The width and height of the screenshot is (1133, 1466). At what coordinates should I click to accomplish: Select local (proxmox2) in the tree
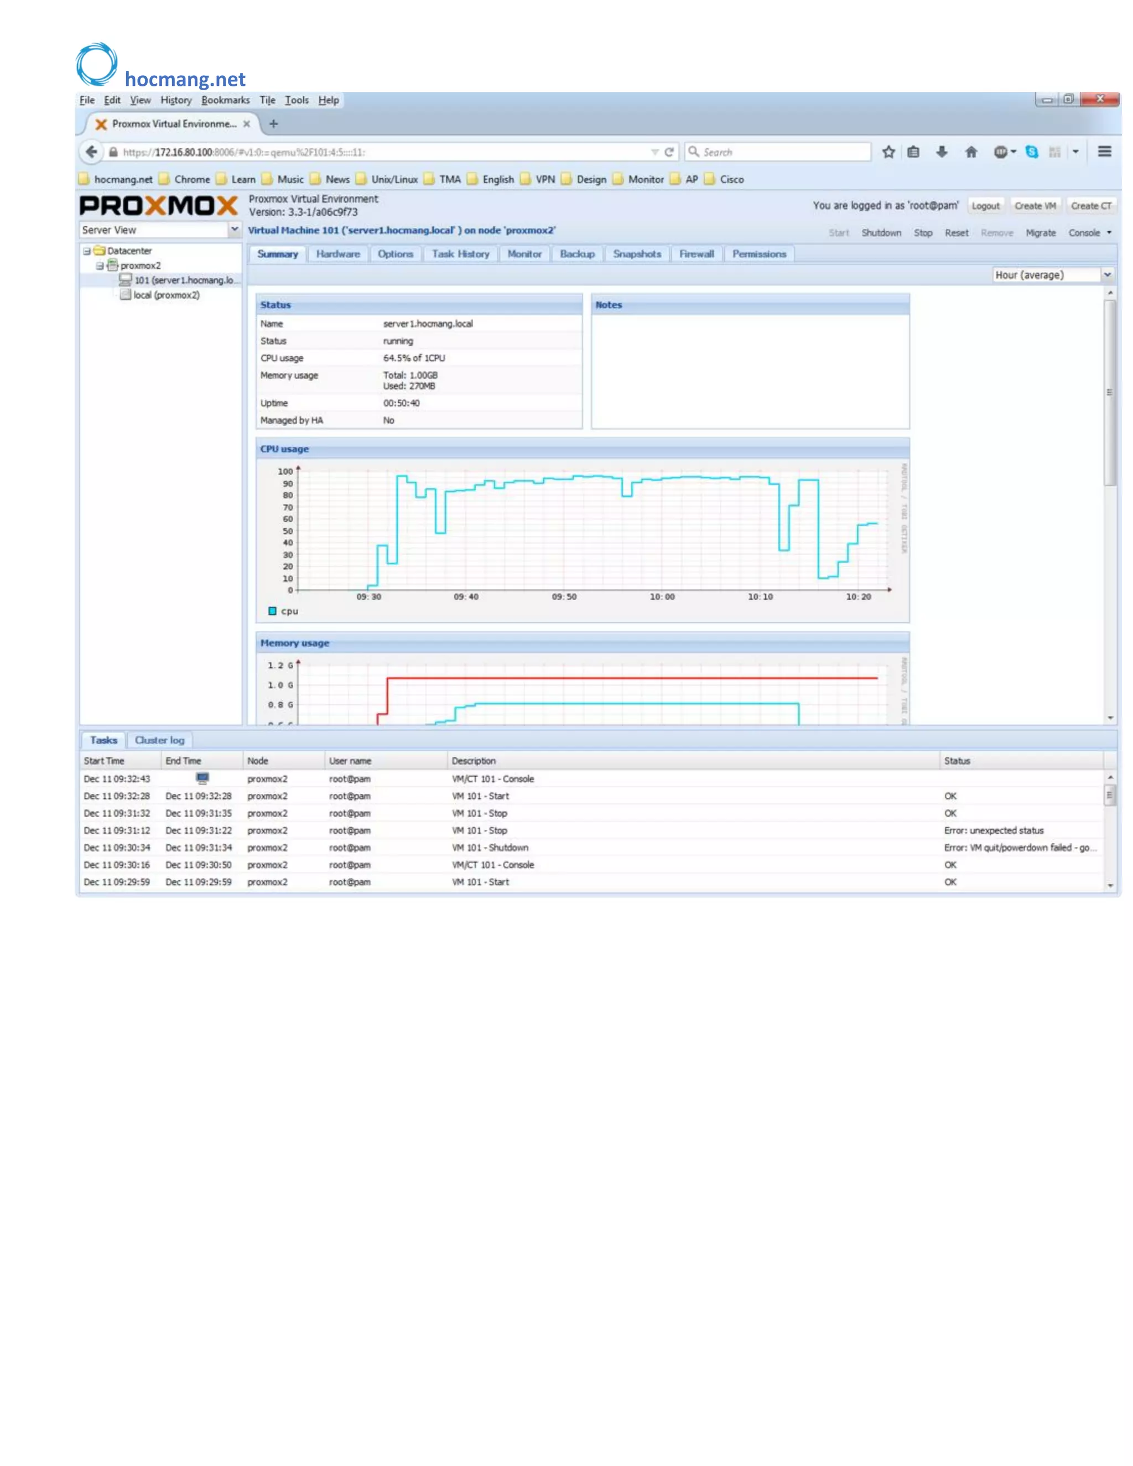(166, 295)
